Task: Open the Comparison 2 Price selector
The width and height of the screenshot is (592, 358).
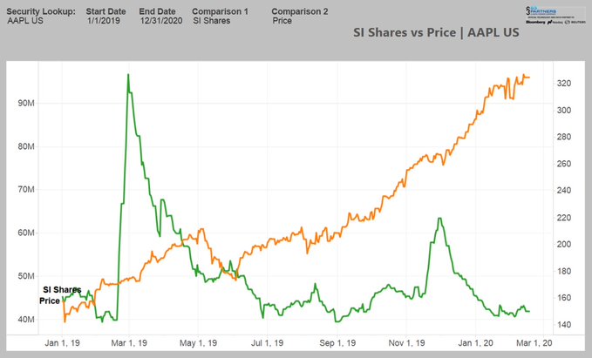Action: tap(282, 19)
